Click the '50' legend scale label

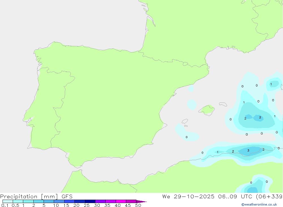pyautogui.click(x=138, y=205)
